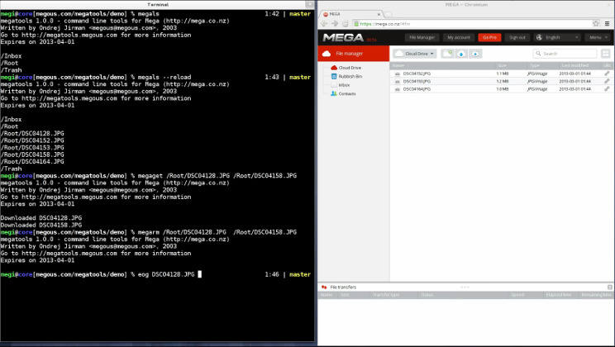The height and width of the screenshot is (347, 615).
Task: Click the Status column in File transfers
Action: tap(427, 295)
